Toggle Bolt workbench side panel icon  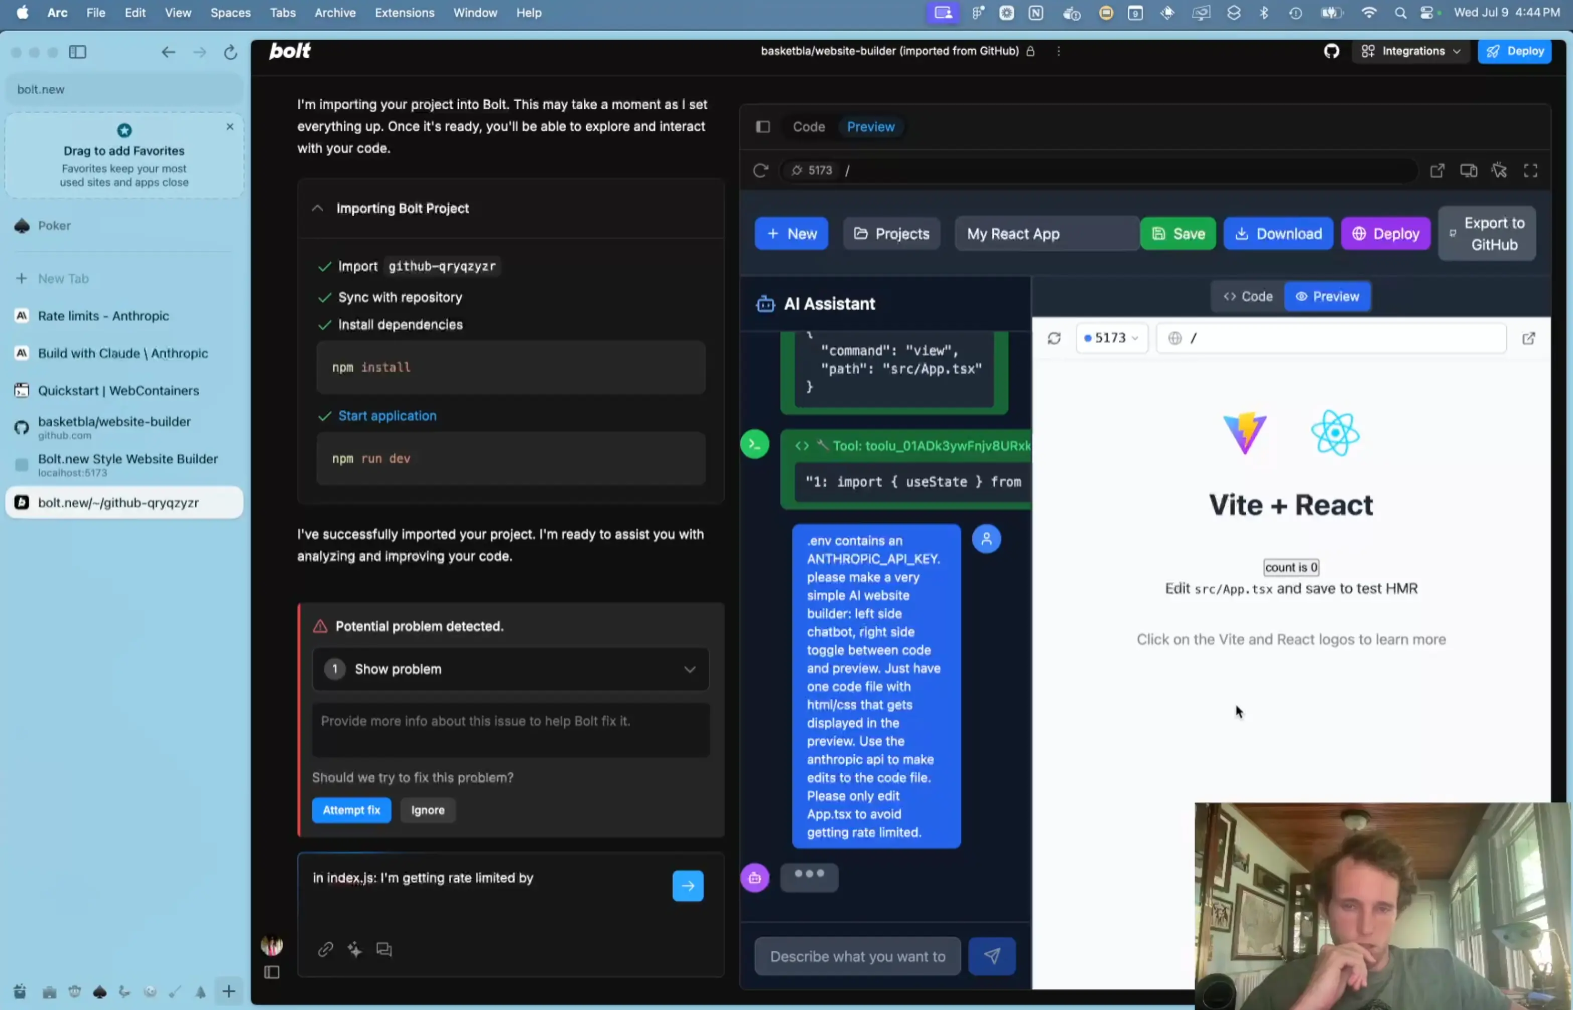(762, 126)
